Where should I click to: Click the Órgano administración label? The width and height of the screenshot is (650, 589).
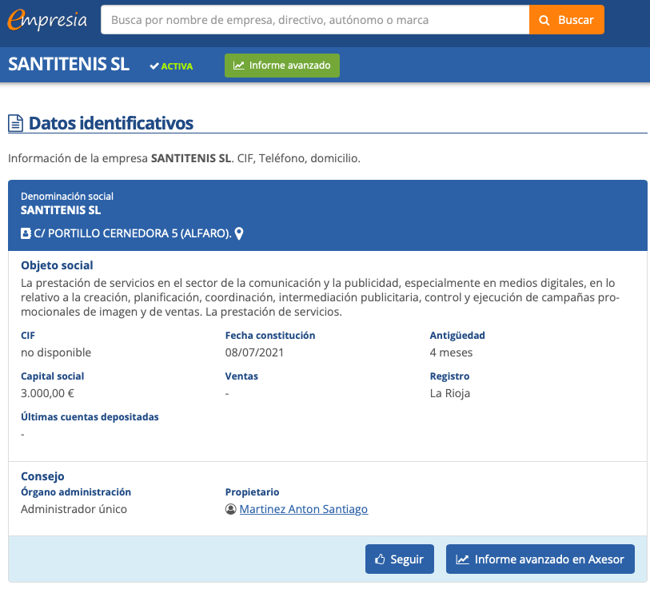point(76,492)
